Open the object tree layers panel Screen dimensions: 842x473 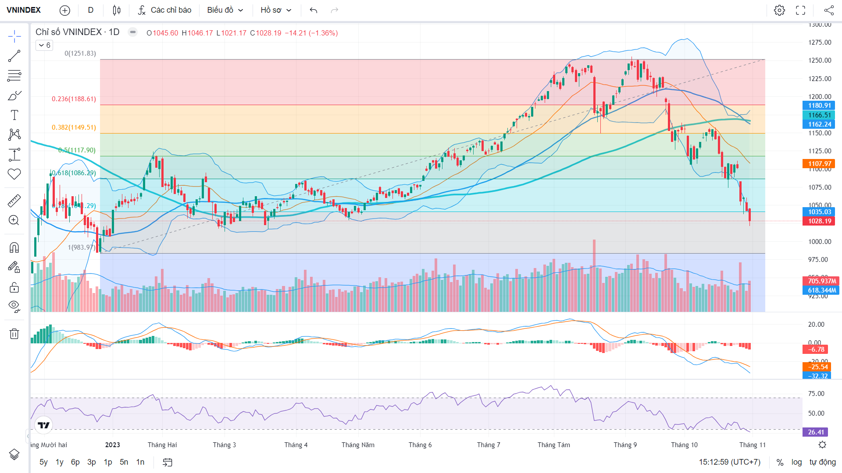14,455
